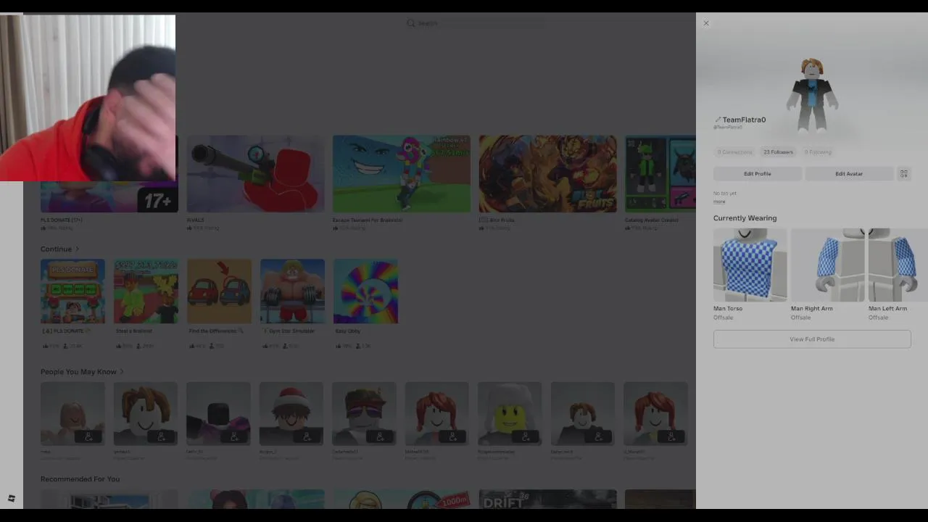Open the Easy Obby thumbnail
The width and height of the screenshot is (928, 522).
[x=365, y=291]
